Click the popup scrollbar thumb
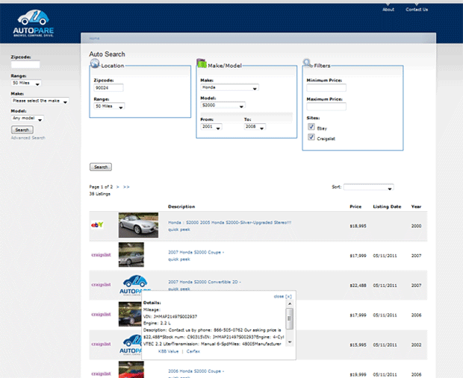 click(290, 318)
